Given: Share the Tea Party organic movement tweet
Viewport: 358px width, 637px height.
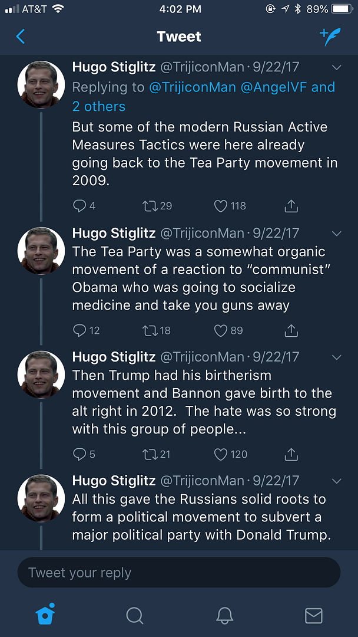Looking at the screenshot, I should pyautogui.click(x=291, y=330).
